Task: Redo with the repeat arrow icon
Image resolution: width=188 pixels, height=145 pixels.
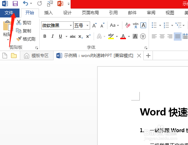Action: [39, 3]
